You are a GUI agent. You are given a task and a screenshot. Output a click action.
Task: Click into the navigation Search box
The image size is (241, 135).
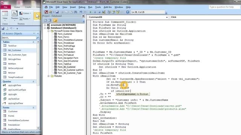point(18,37)
